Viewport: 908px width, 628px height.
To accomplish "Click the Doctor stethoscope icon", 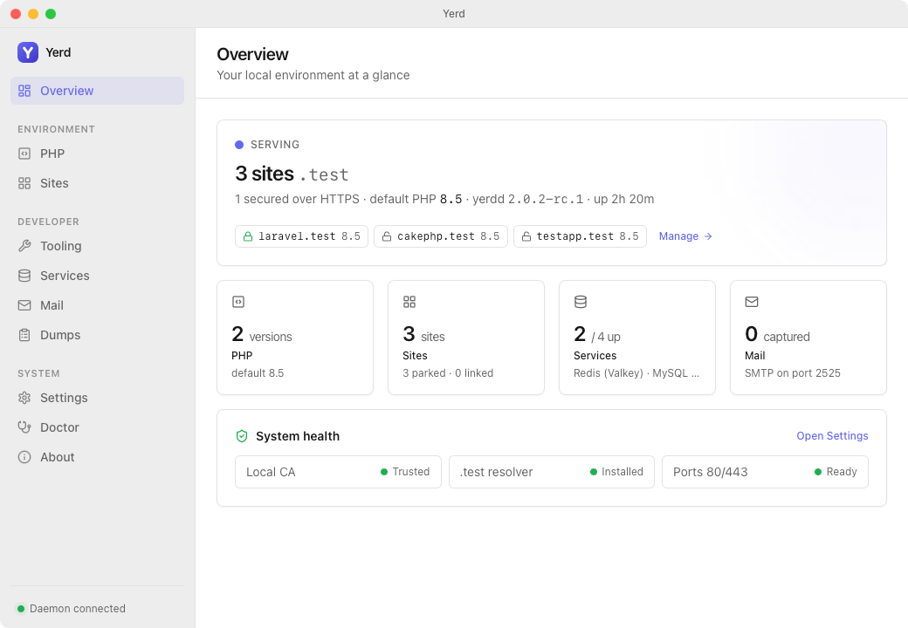I will click(24, 427).
